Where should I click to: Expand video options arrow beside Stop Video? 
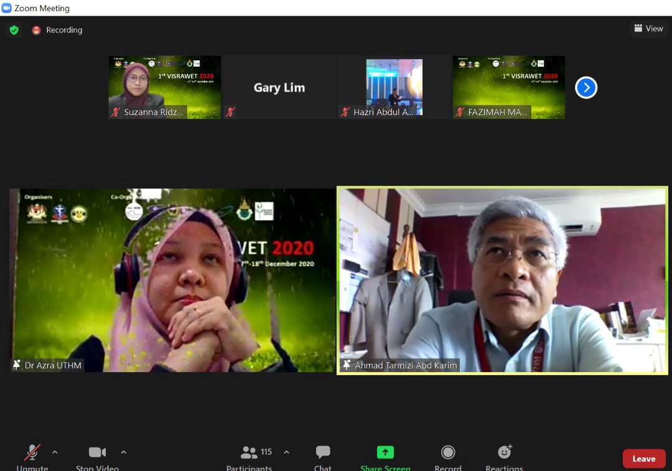click(x=123, y=452)
